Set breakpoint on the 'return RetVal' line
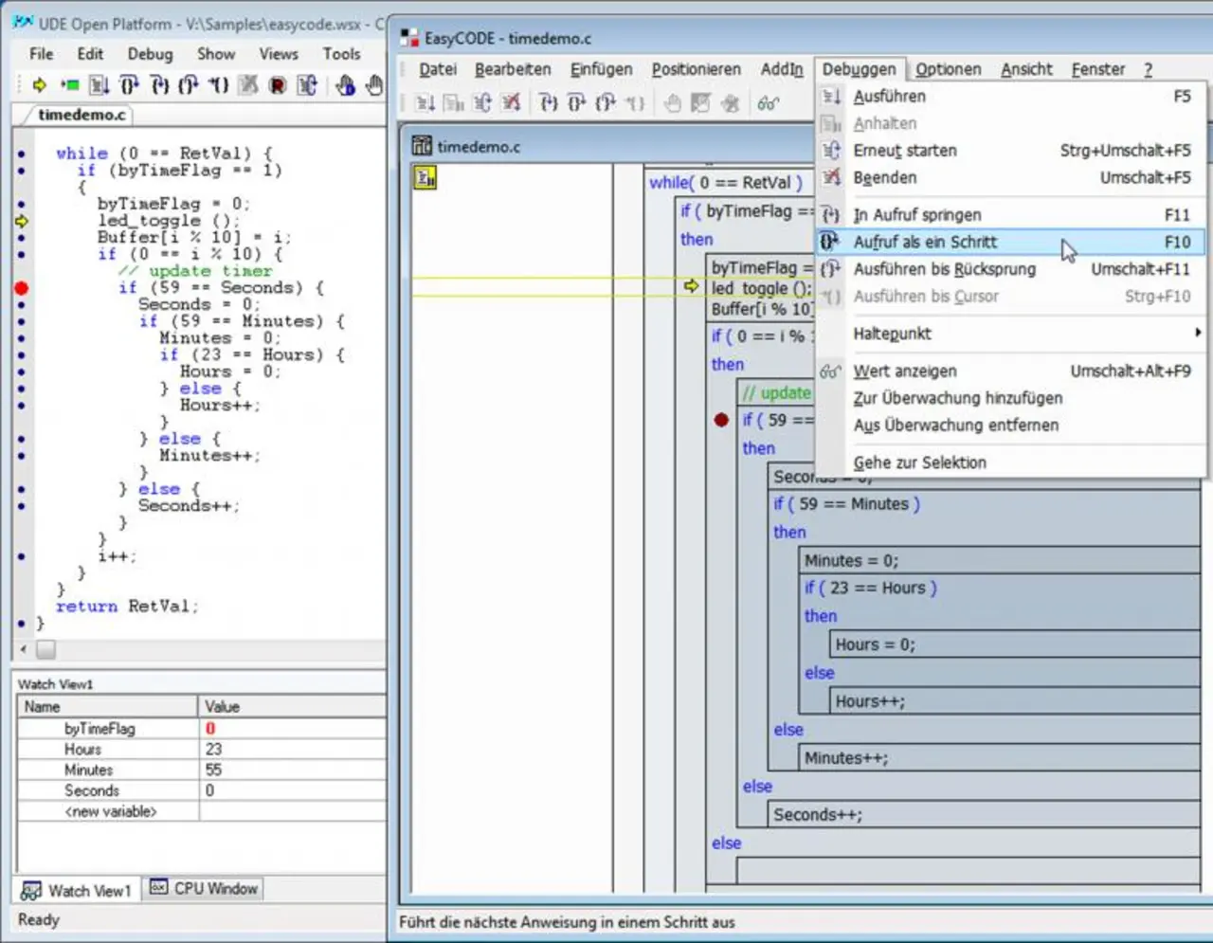1213x943 pixels. pyautogui.click(x=21, y=607)
